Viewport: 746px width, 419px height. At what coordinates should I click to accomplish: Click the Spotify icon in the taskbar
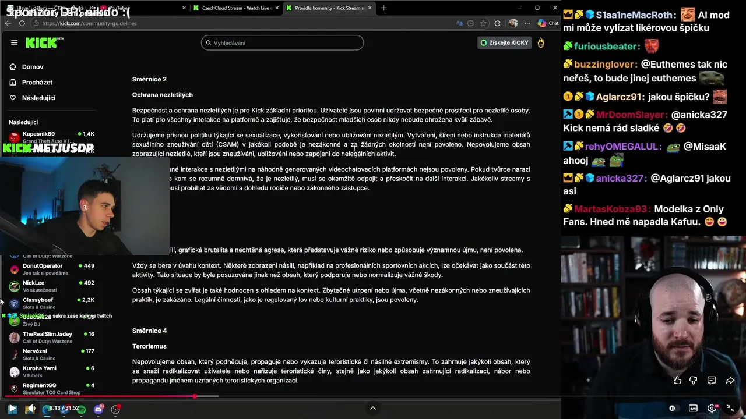(x=82, y=410)
